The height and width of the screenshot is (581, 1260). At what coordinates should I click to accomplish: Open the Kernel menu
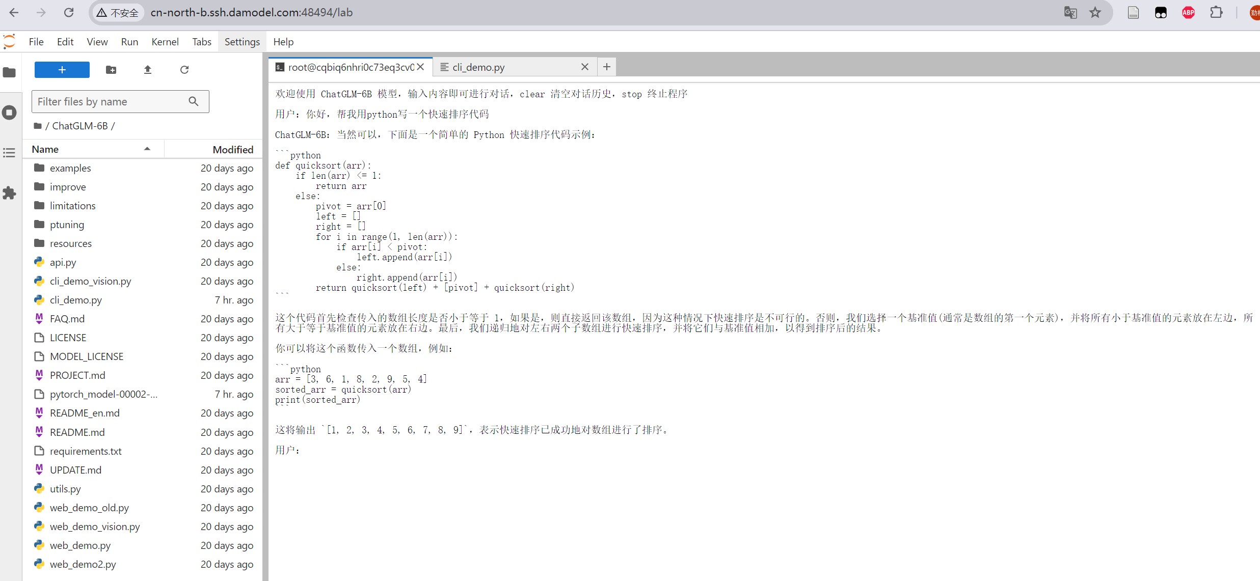[165, 42]
